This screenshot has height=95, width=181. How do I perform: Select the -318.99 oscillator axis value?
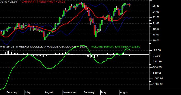[x=157, y=62]
